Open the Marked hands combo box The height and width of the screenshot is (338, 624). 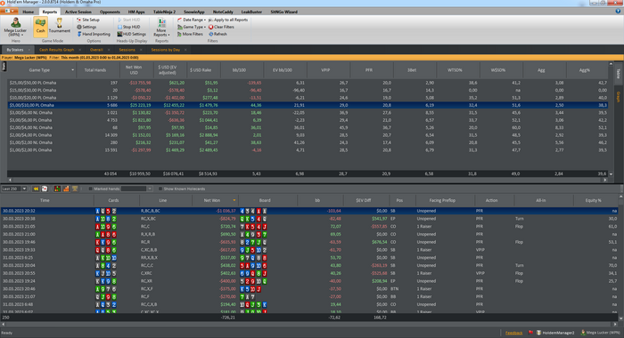136,189
